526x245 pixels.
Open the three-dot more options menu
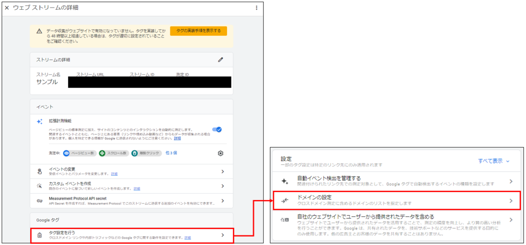coord(257,8)
